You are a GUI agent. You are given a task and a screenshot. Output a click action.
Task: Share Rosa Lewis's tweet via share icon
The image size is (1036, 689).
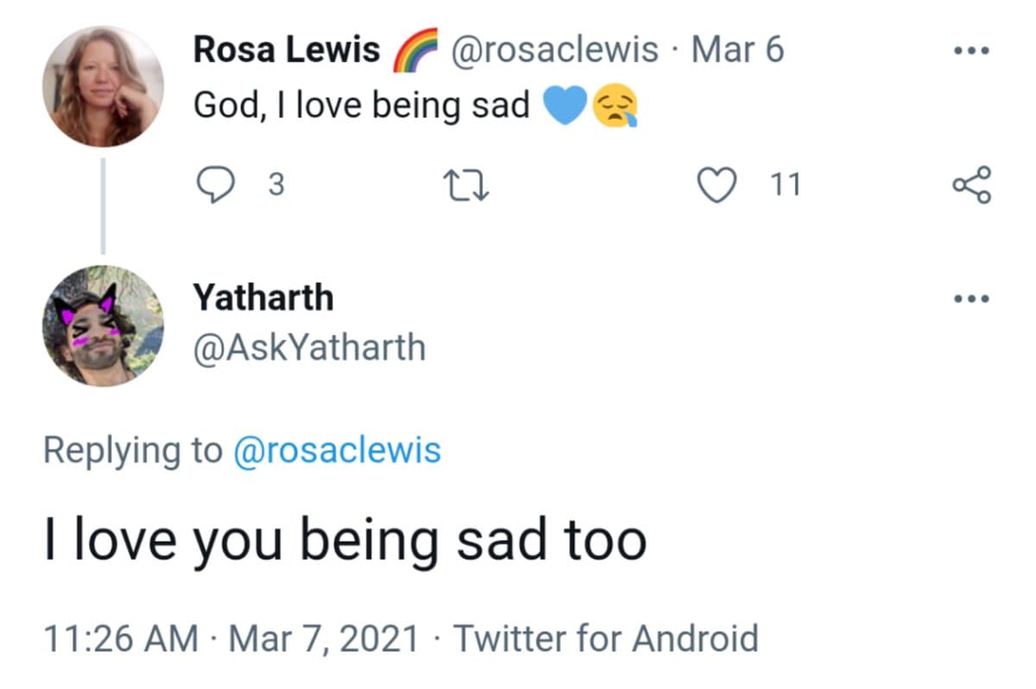971,185
